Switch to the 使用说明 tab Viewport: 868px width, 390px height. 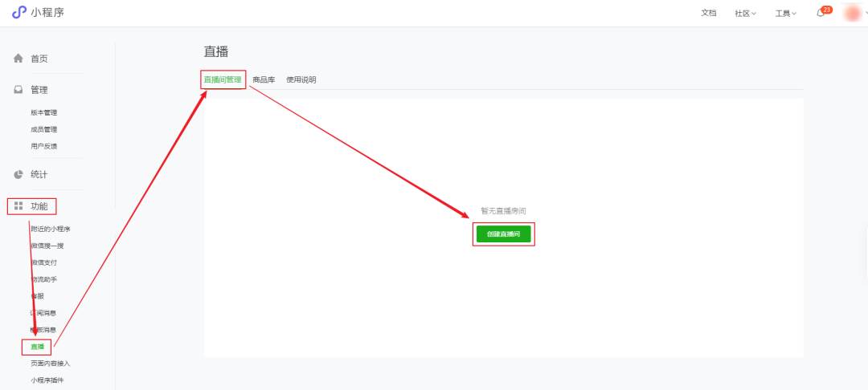point(301,79)
